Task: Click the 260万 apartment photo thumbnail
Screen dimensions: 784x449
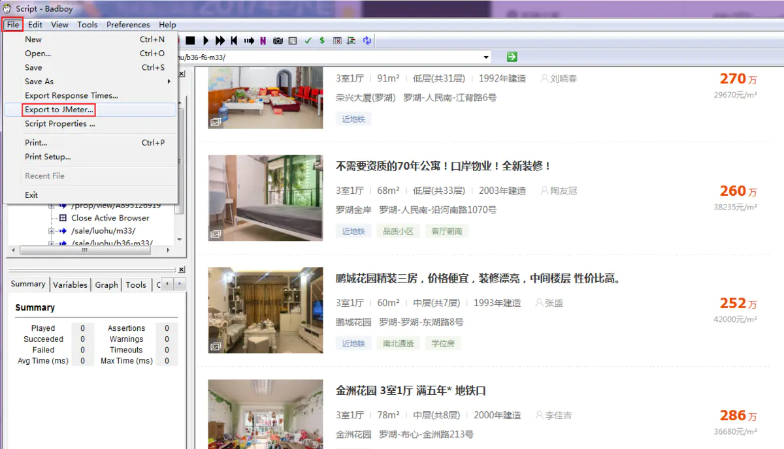Action: pyautogui.click(x=265, y=198)
